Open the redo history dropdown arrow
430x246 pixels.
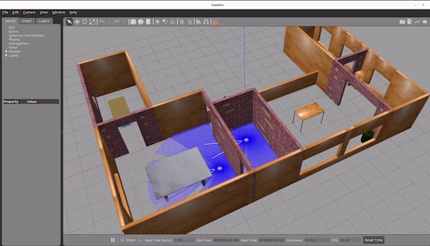coord(124,22)
